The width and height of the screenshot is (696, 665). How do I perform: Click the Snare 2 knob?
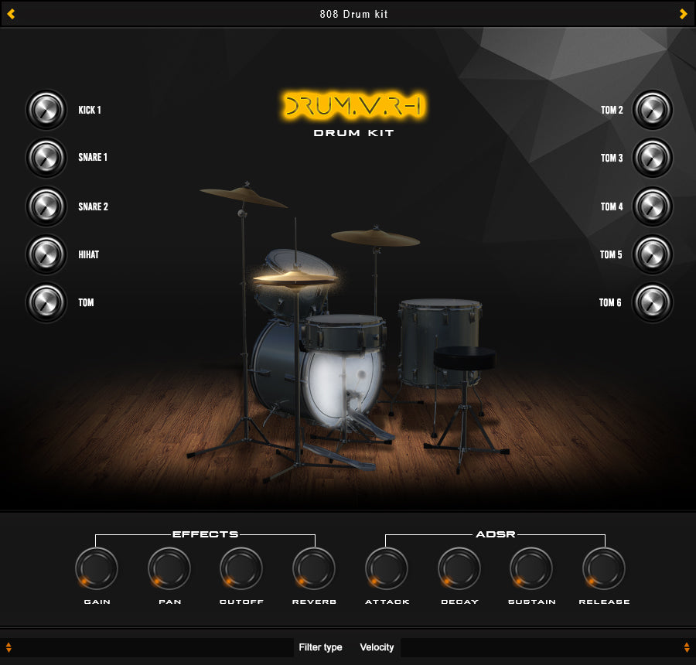pyautogui.click(x=46, y=206)
